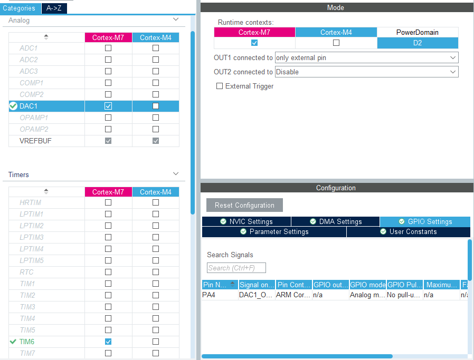Click the ADC3 peripheral name
This screenshot has height=360, width=474.
tap(29, 71)
